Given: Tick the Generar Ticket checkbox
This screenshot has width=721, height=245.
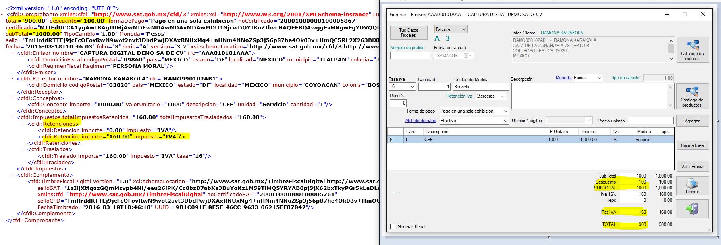Looking at the screenshot, I should (x=393, y=227).
